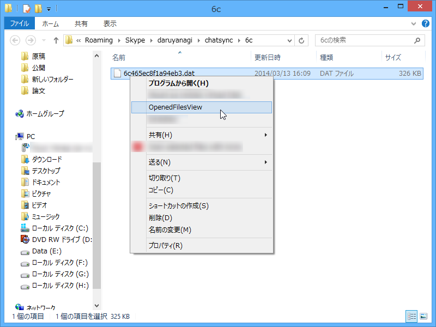436x327 pixels.
Task: Sort by 種類 column header
Action: tap(326, 58)
